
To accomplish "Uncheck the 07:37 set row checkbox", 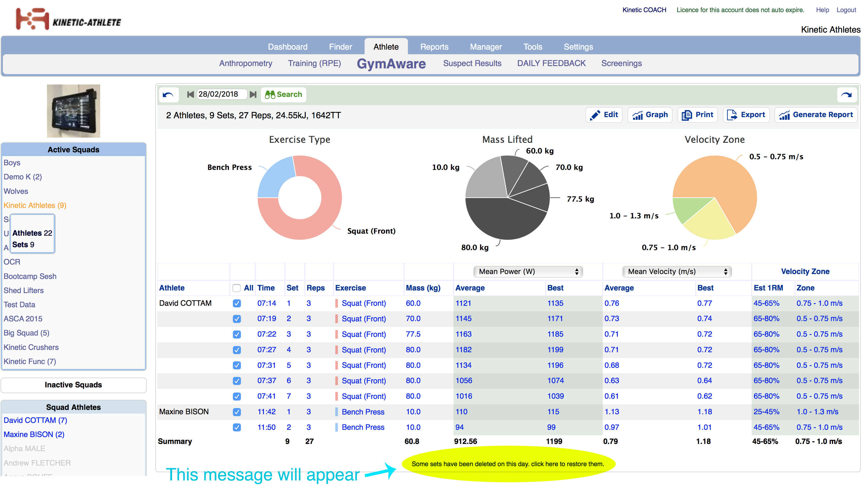I will [237, 381].
